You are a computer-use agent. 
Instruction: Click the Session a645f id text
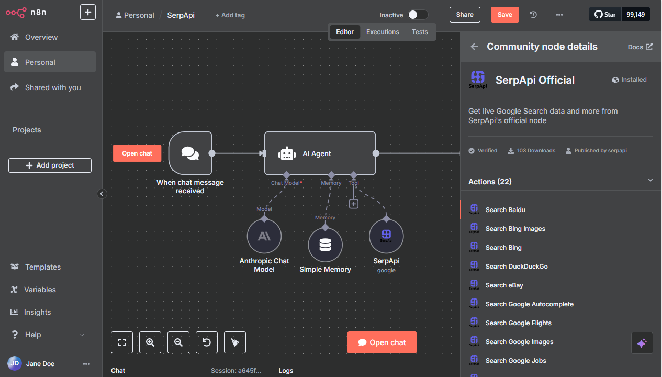(x=236, y=371)
